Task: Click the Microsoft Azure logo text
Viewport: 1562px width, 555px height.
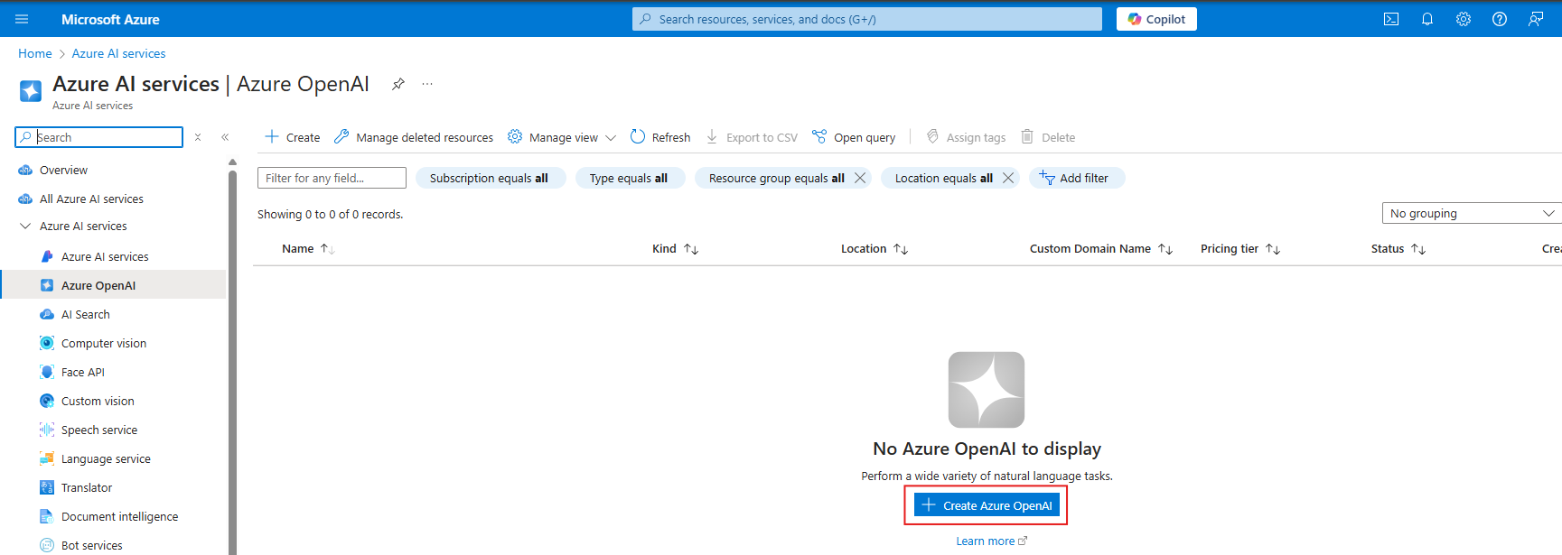Action: coord(110,19)
